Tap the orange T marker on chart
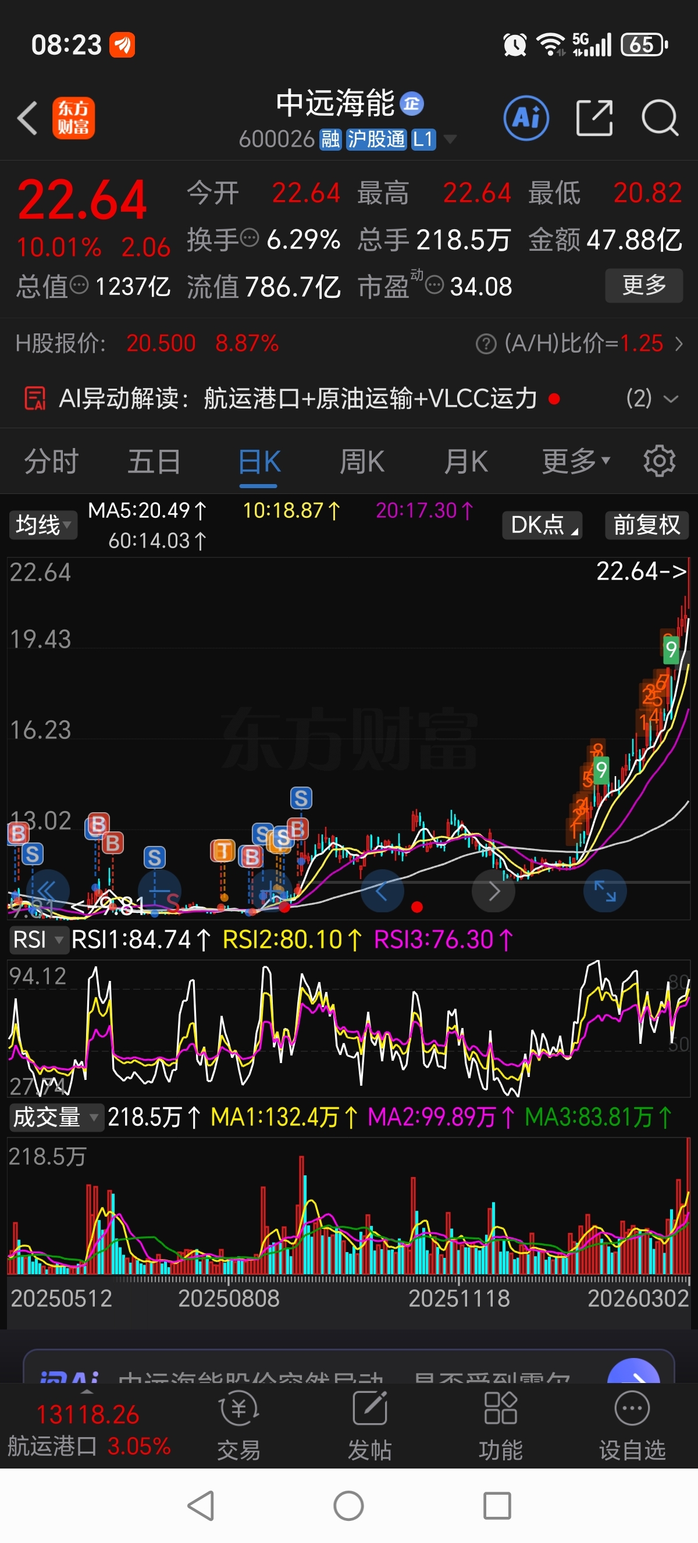The height and width of the screenshot is (1543, 698). coord(223,850)
